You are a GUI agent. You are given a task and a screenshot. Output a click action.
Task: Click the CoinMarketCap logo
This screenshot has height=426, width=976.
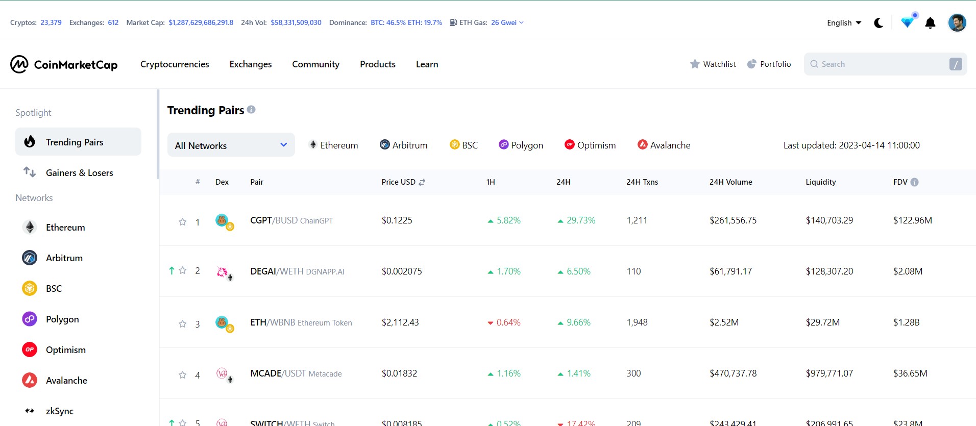tap(64, 64)
